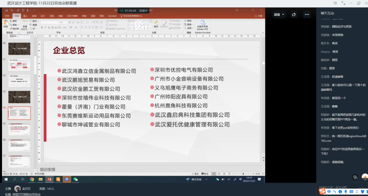Screen dimensions: 368x196
Task: Click the zoom slider in PowerPoint status bar
Action: click(x=243, y=174)
